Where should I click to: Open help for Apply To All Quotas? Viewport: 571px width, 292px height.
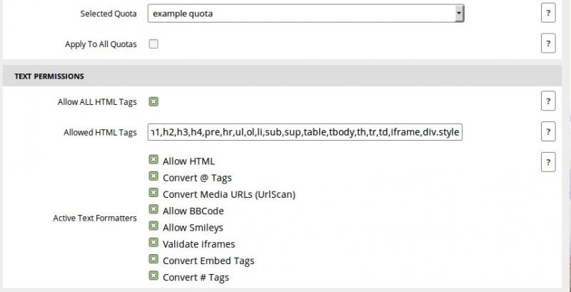(548, 44)
